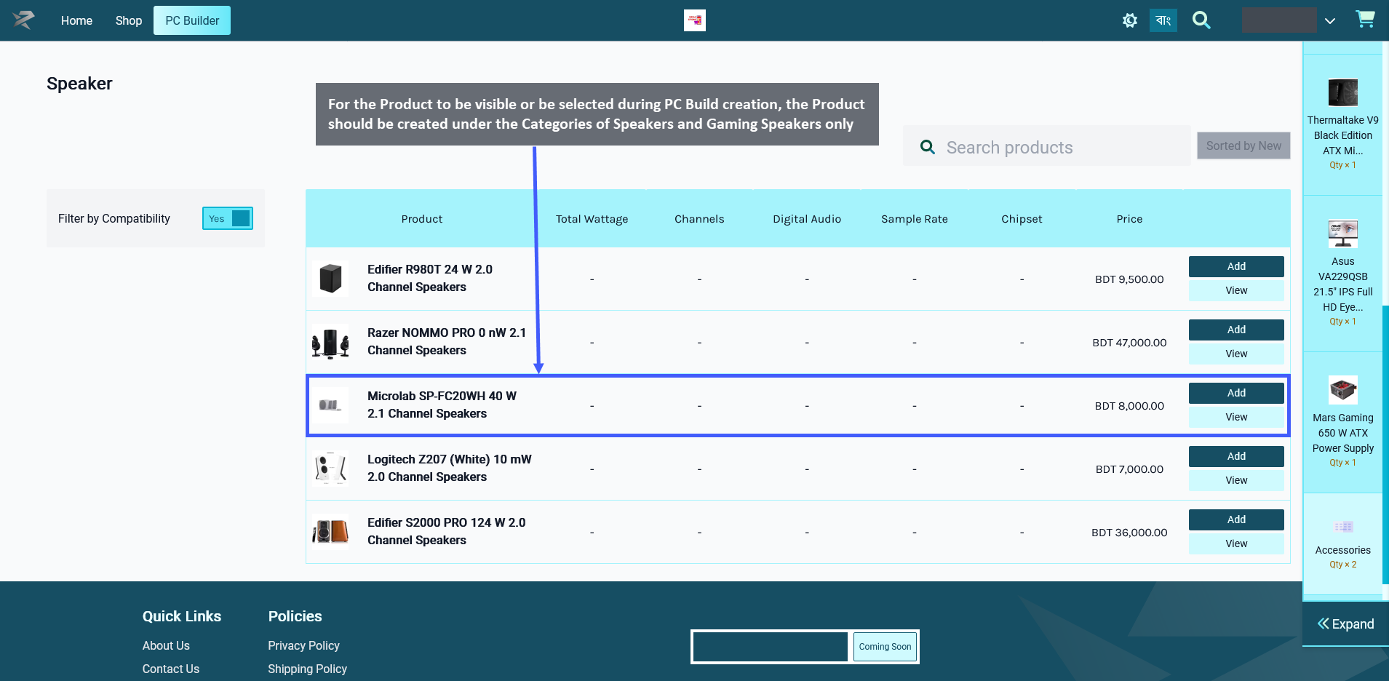Toggle Filter by Compatibility switch

click(228, 218)
